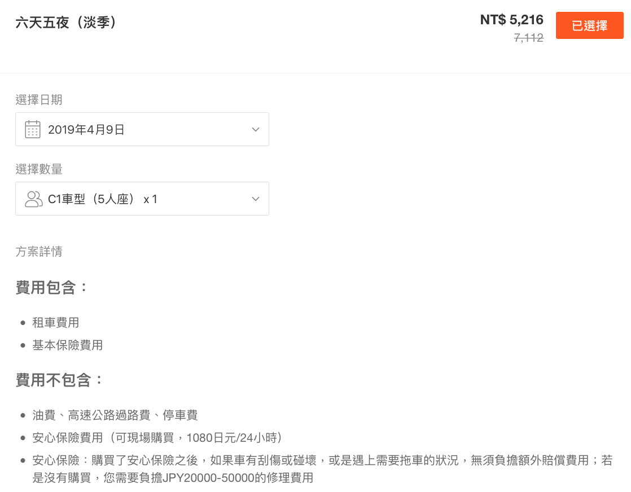The height and width of the screenshot is (492, 631).
Task: Click the orange 已選擇 button
Action: pos(590,25)
